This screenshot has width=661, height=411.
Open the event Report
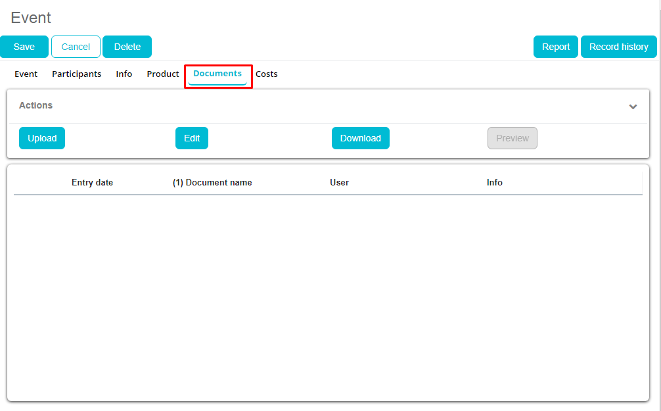coord(555,47)
